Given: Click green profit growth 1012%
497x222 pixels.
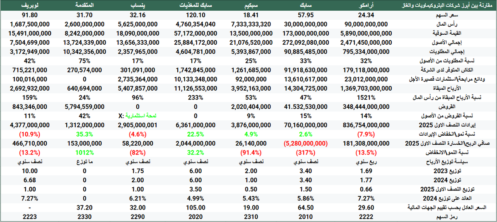Looking at the screenshot, I should [x=84, y=152].
